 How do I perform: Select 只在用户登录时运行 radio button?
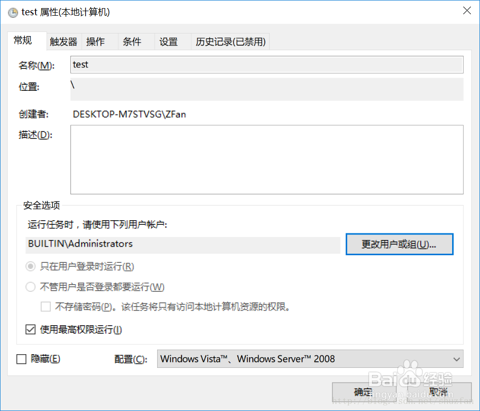[30, 266]
